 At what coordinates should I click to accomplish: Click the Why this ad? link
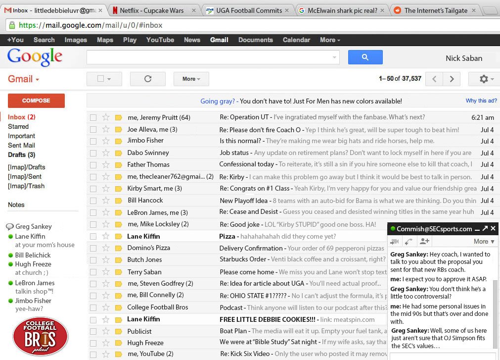tap(481, 101)
